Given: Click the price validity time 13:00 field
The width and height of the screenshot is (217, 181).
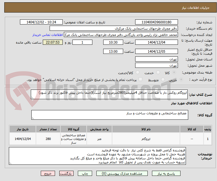Looking at the screenshot, I should [113, 52].
